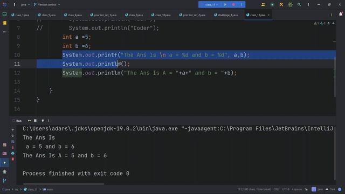Open editor tabs options menu
The image size is (345, 194).
(x=332, y=15)
